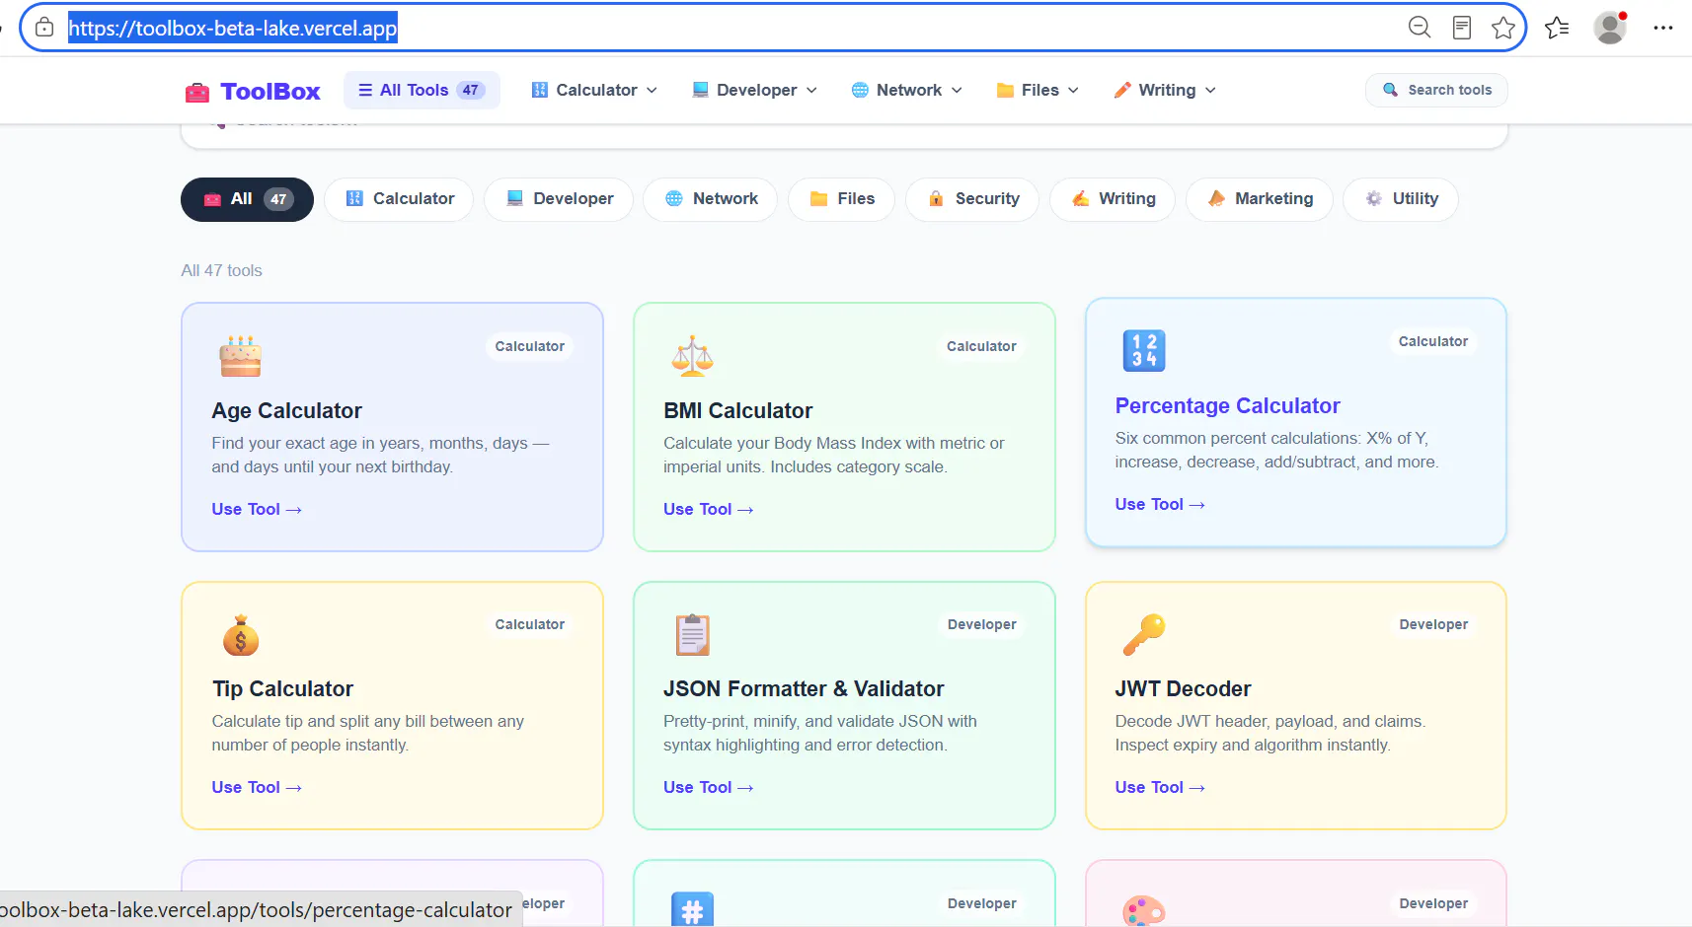This screenshot has height=927, width=1692.
Task: Expand the Network navigation dropdown
Action: [906, 90]
